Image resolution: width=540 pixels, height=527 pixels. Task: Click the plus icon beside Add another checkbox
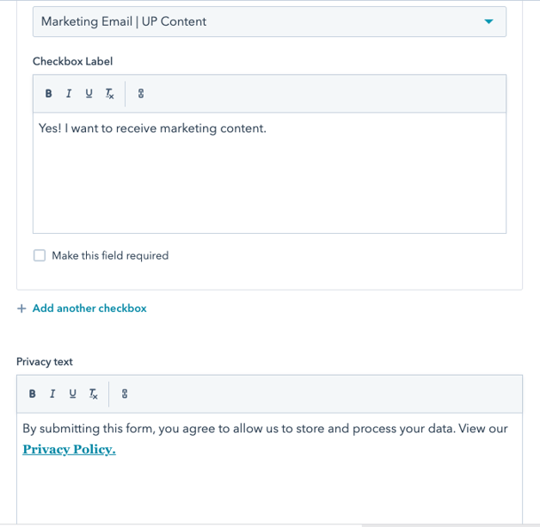(21, 309)
